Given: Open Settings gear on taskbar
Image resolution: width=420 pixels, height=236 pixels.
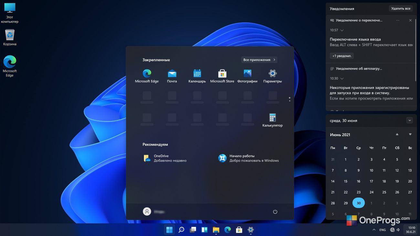Looking at the screenshot, I should tap(251, 230).
